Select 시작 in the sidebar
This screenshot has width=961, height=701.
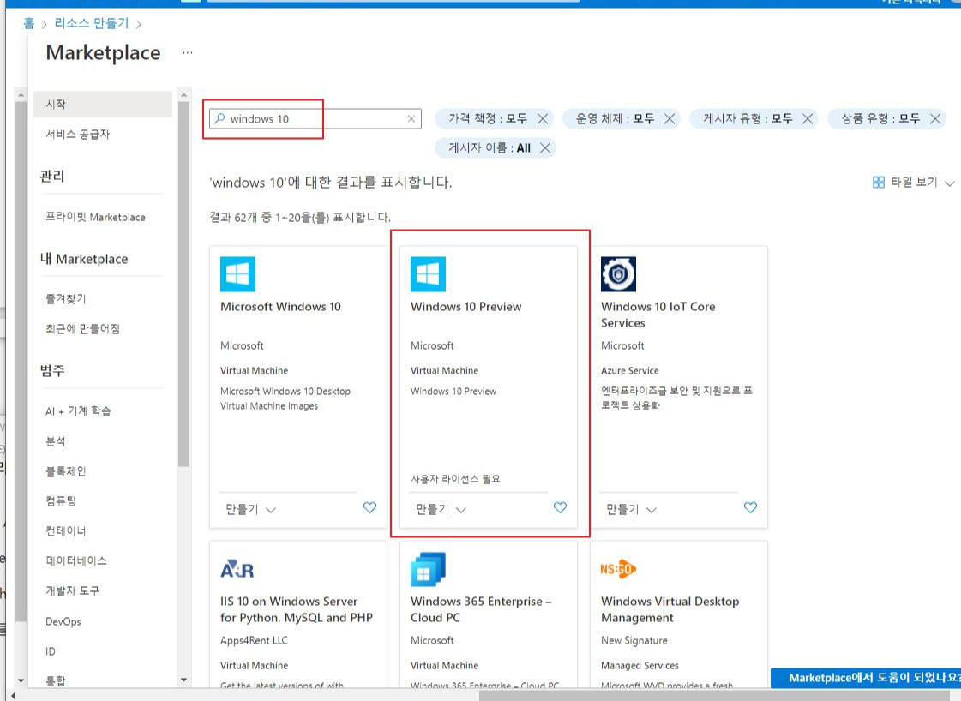[102, 105]
